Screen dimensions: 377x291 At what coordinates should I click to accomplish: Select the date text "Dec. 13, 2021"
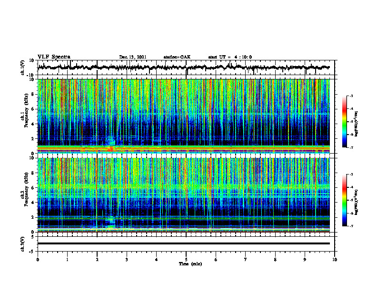click(133, 57)
